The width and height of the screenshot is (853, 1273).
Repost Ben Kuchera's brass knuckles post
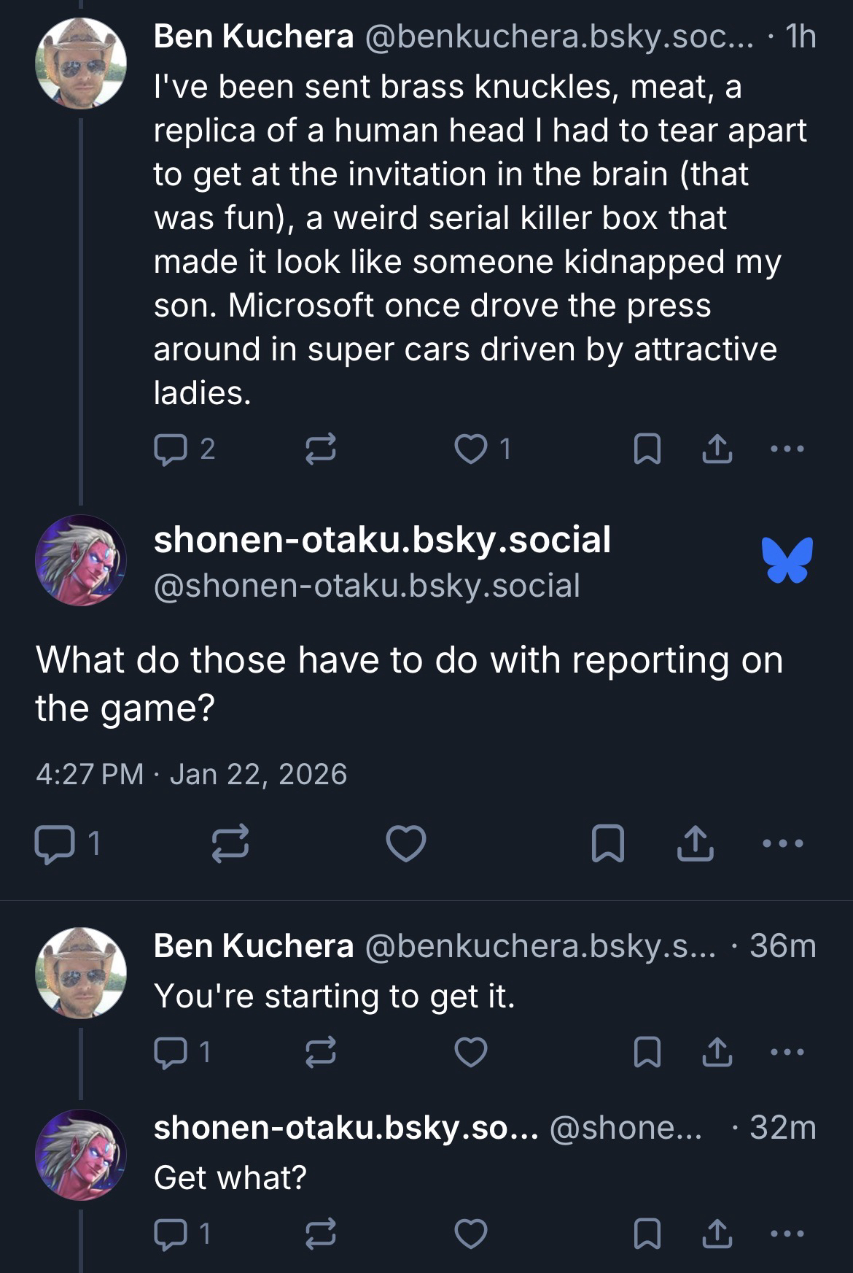320,449
